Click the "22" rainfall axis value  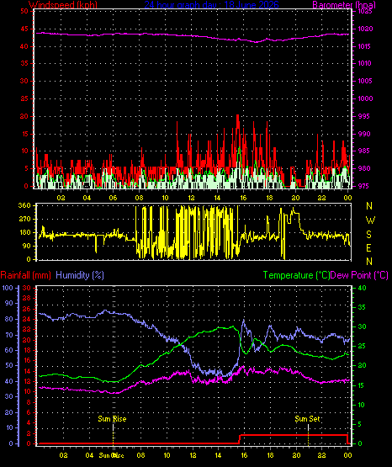[27, 329]
